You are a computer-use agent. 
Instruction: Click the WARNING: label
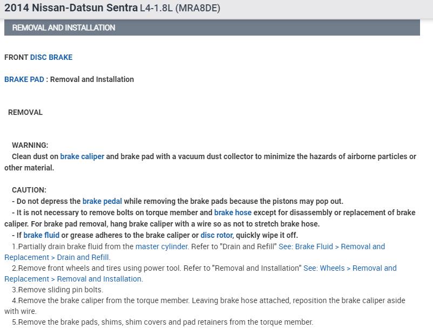coord(30,146)
